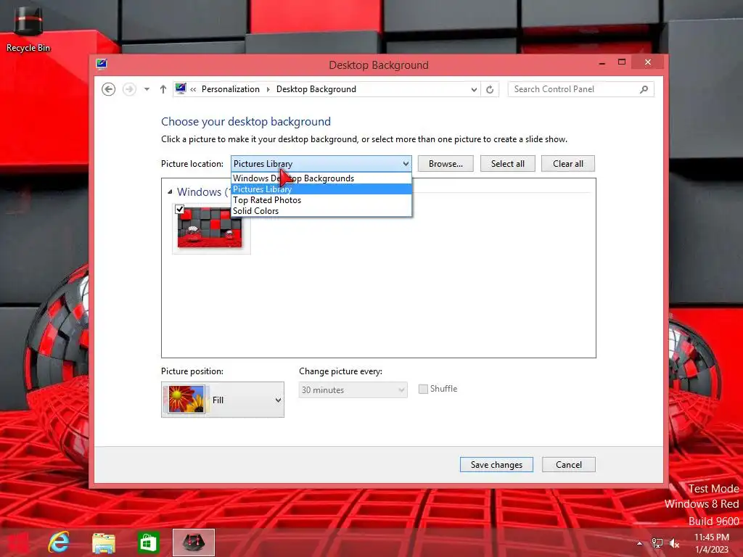Screen dimensions: 743x557
Task: Select Pictures Library from the list
Action: click(321, 189)
